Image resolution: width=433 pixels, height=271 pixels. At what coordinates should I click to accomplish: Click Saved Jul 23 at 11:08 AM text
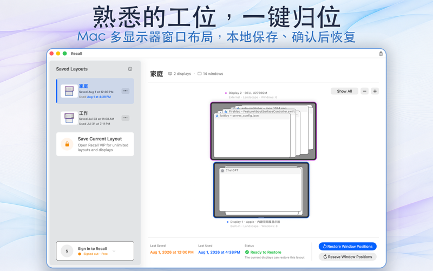pyautogui.click(x=96, y=119)
